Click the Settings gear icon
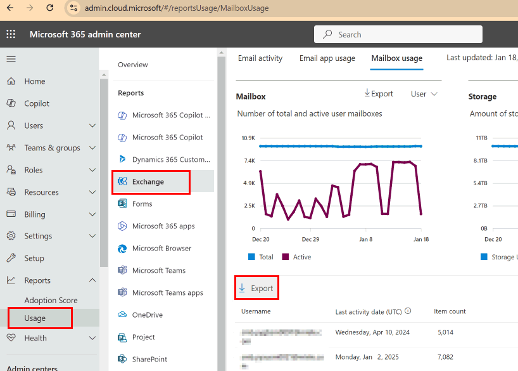 point(11,236)
